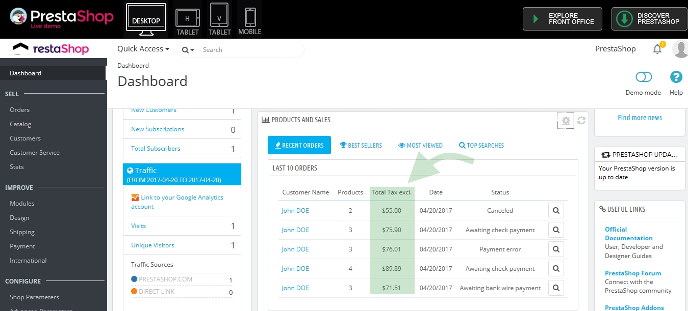The image size is (688, 311).
Task: Click the PrestaShop Live demo logo
Action: pyautogui.click(x=61, y=19)
